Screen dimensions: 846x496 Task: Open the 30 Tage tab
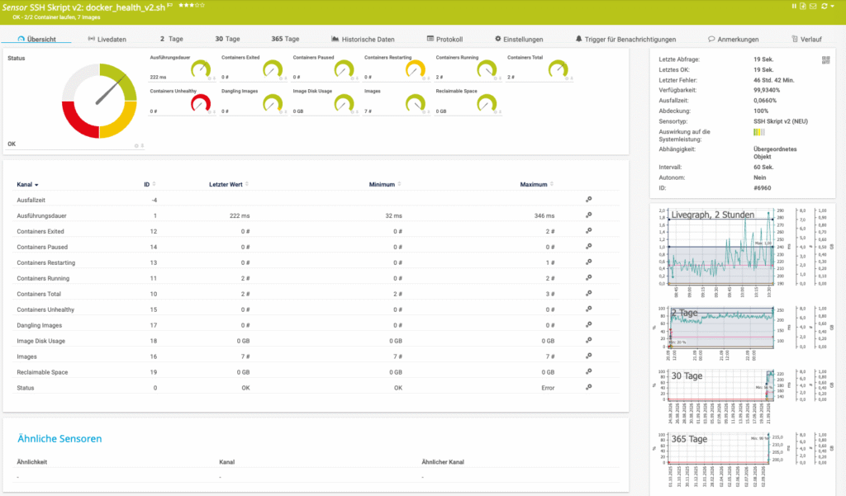tap(227, 39)
